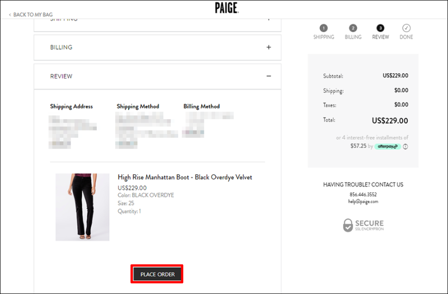The image size is (448, 294).
Task: Open the velvet boot jeans thumbnail
Action: click(82, 207)
